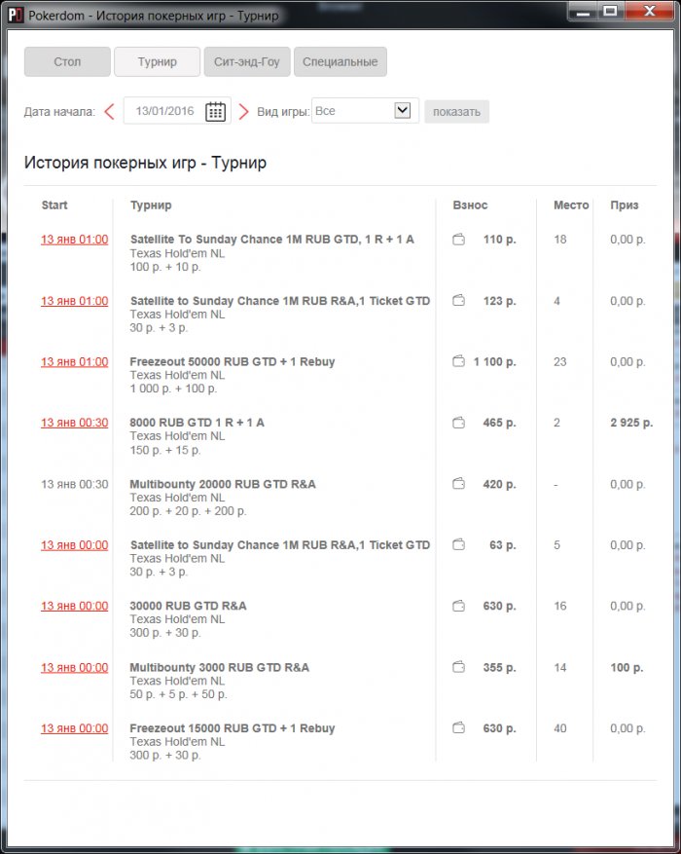Click wallet icon beside 110 р. buy-in

pyautogui.click(x=458, y=240)
